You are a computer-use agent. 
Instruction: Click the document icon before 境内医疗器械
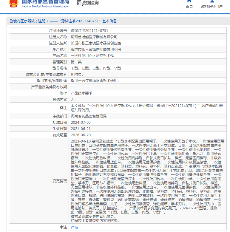[x=11, y=21]
